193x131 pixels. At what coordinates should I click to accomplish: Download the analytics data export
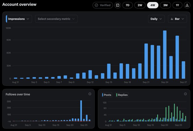coord(187,5)
